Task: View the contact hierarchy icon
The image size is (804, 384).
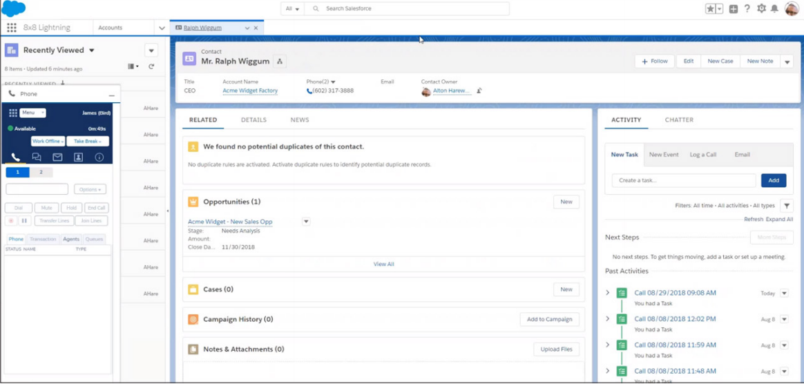Action: 280,61
